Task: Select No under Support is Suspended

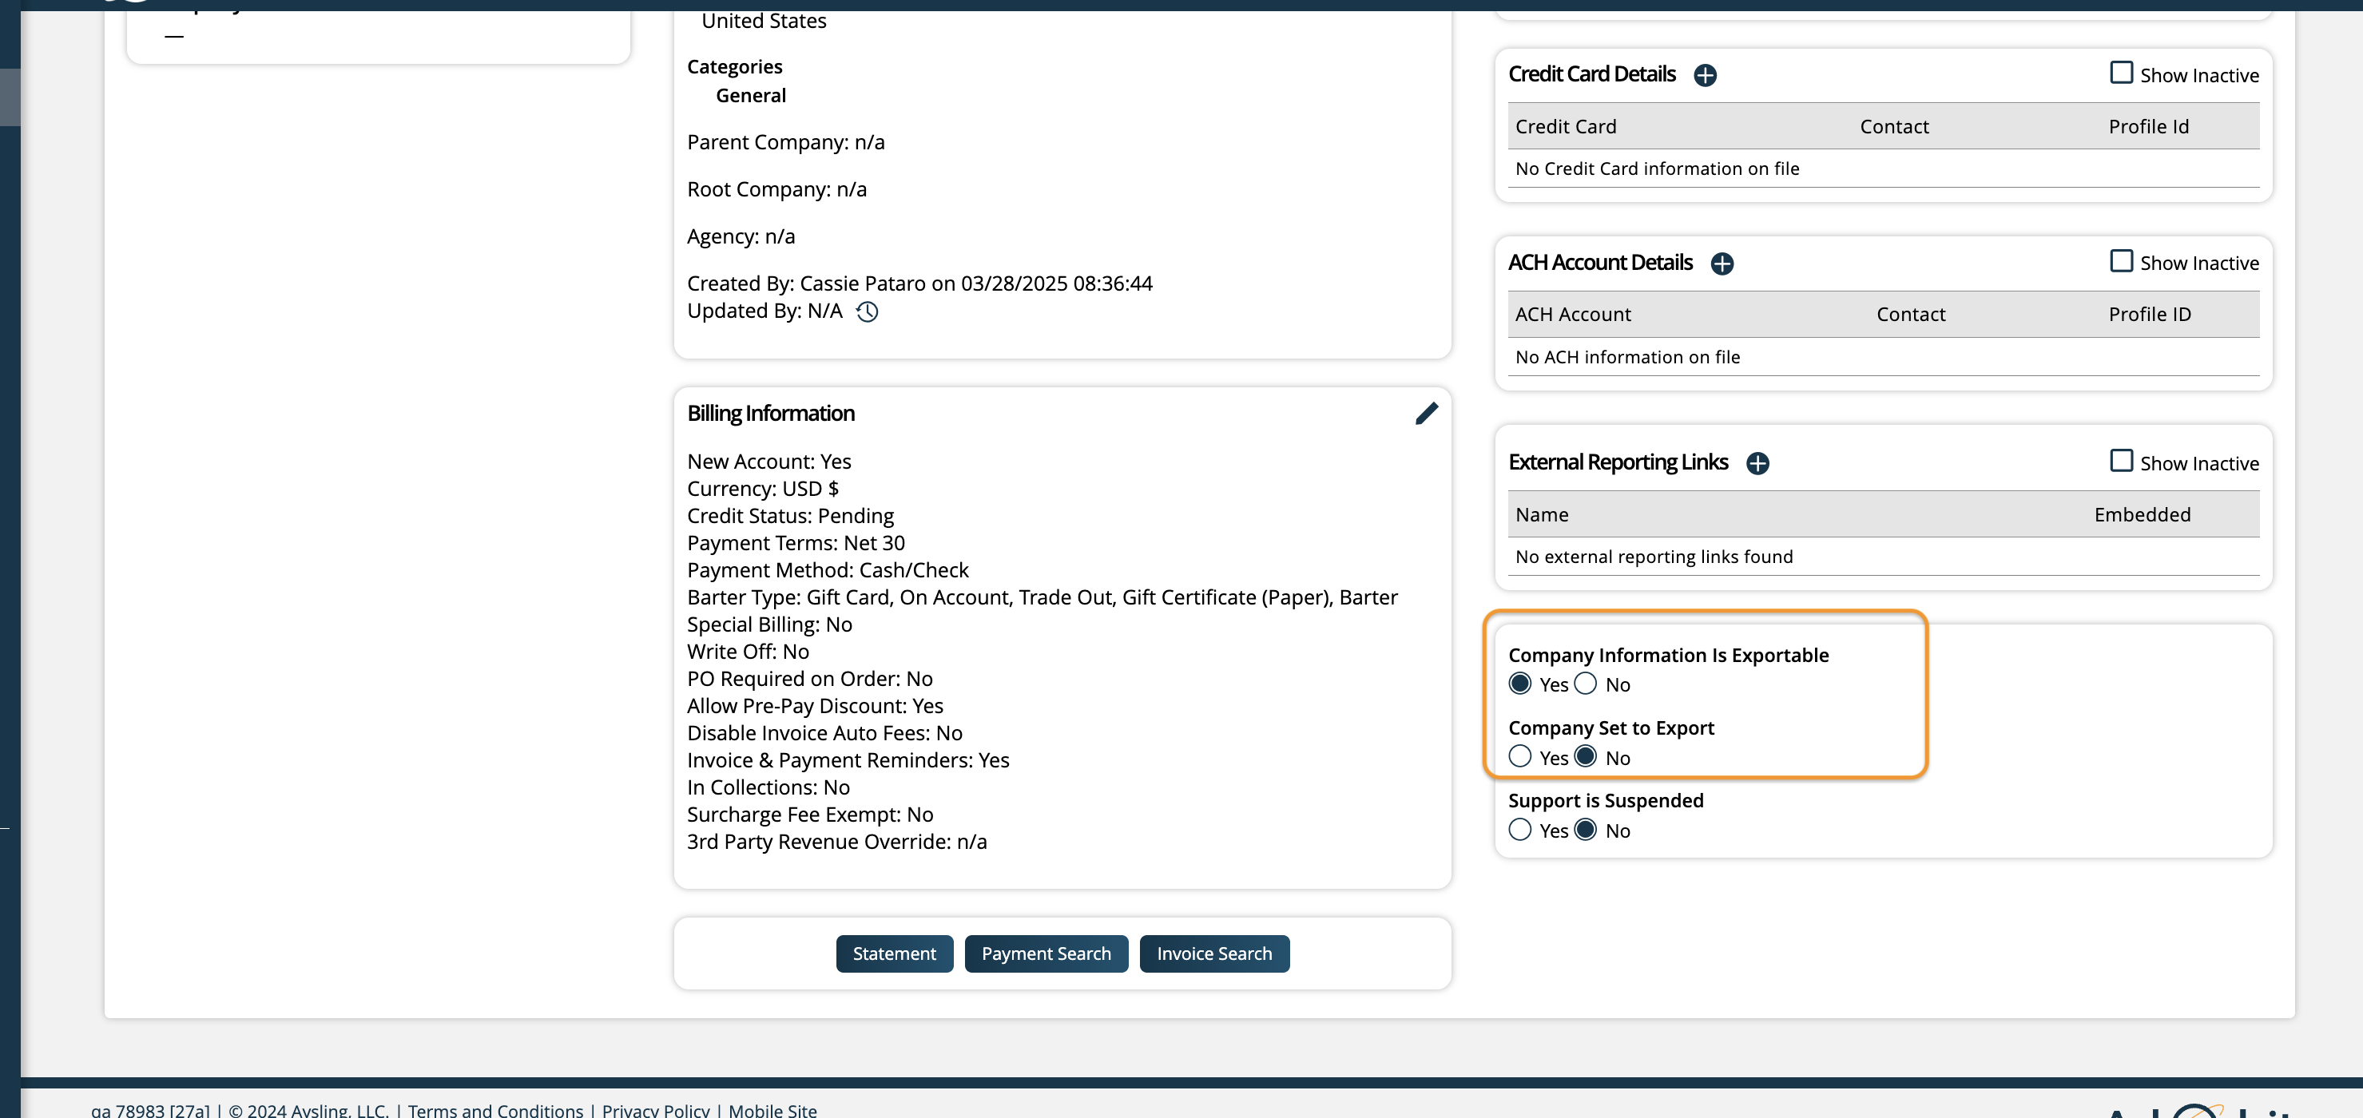Action: (1585, 830)
